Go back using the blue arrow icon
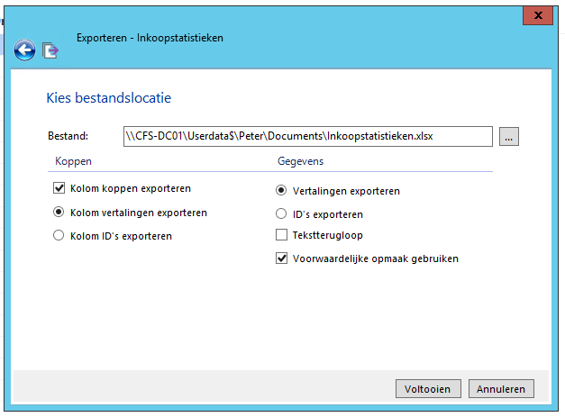565x417 pixels. [24, 50]
